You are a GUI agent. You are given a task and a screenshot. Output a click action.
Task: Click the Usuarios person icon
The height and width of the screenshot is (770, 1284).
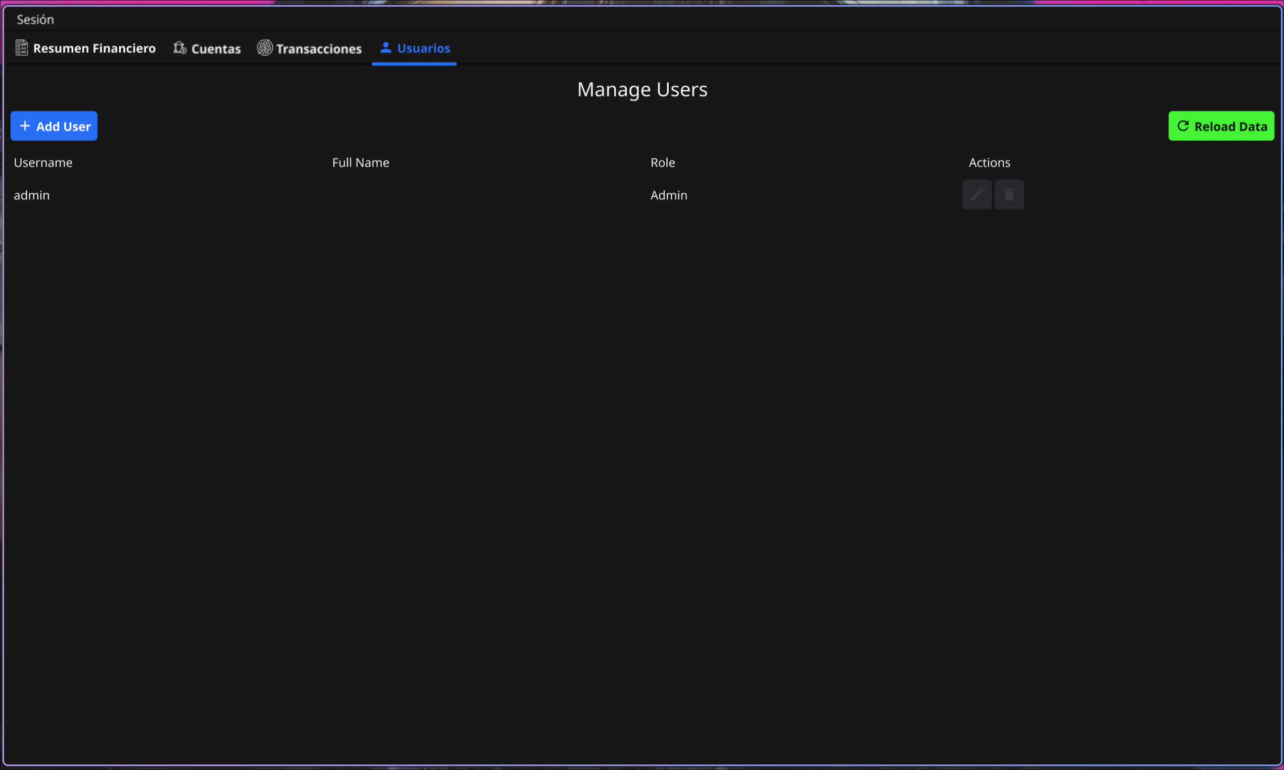[x=385, y=48]
